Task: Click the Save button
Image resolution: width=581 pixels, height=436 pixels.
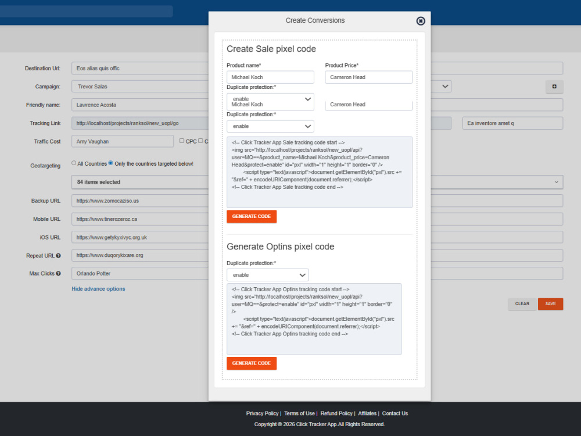Action: coord(550,303)
